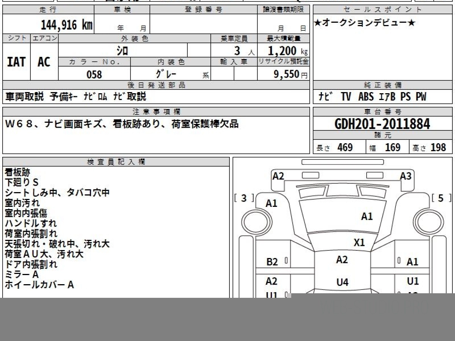
Task: Select the 荷室AU大、汚れ大 note
Action: click(x=44, y=254)
